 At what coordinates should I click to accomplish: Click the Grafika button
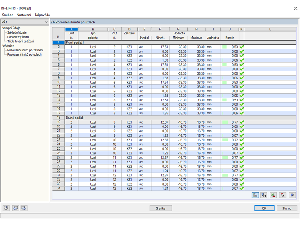[161, 208]
